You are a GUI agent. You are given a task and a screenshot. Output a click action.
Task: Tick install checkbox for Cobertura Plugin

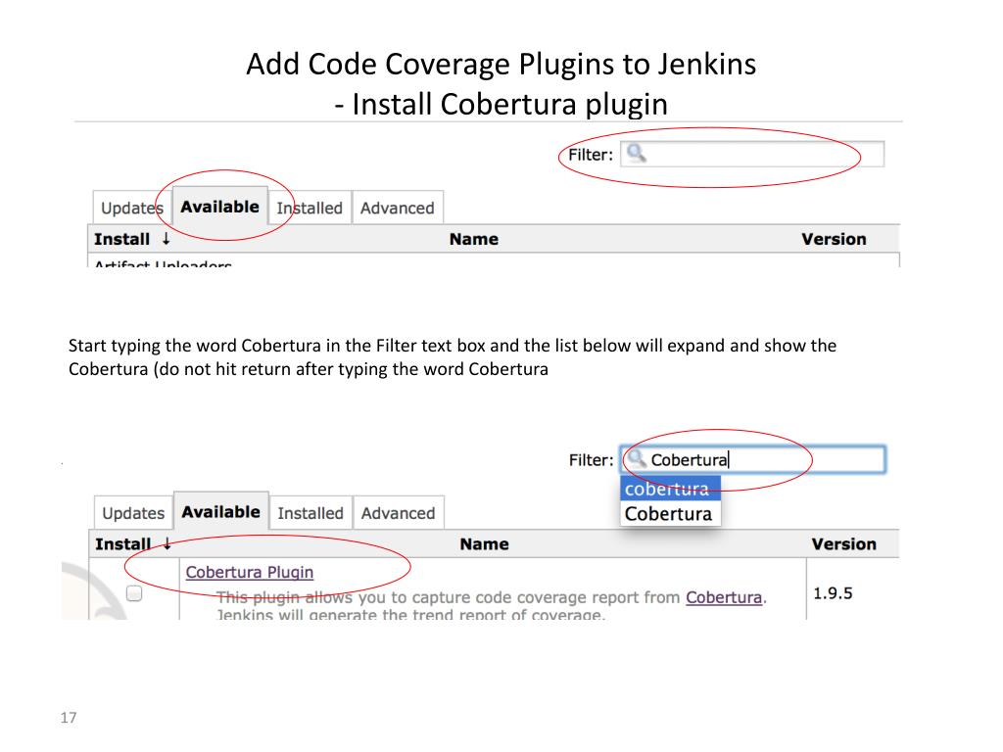[x=134, y=593]
